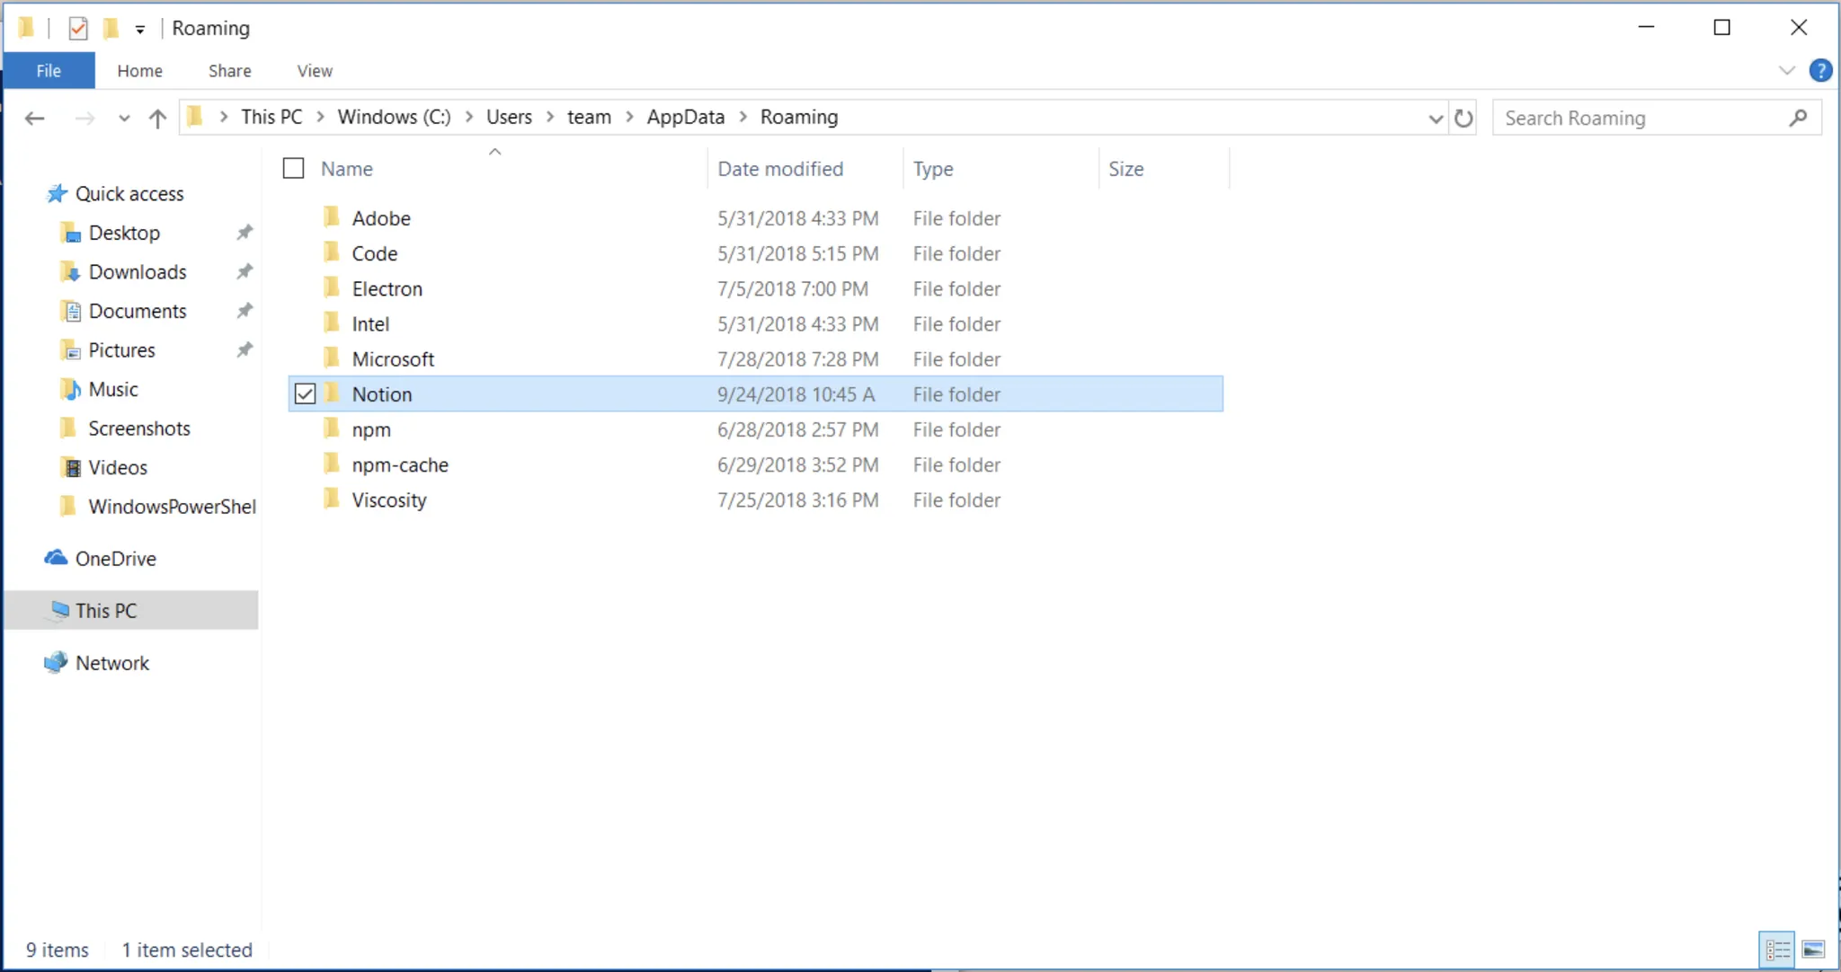Viewport: 1841px width, 972px height.
Task: Sort by Date modified column header
Action: 779,168
